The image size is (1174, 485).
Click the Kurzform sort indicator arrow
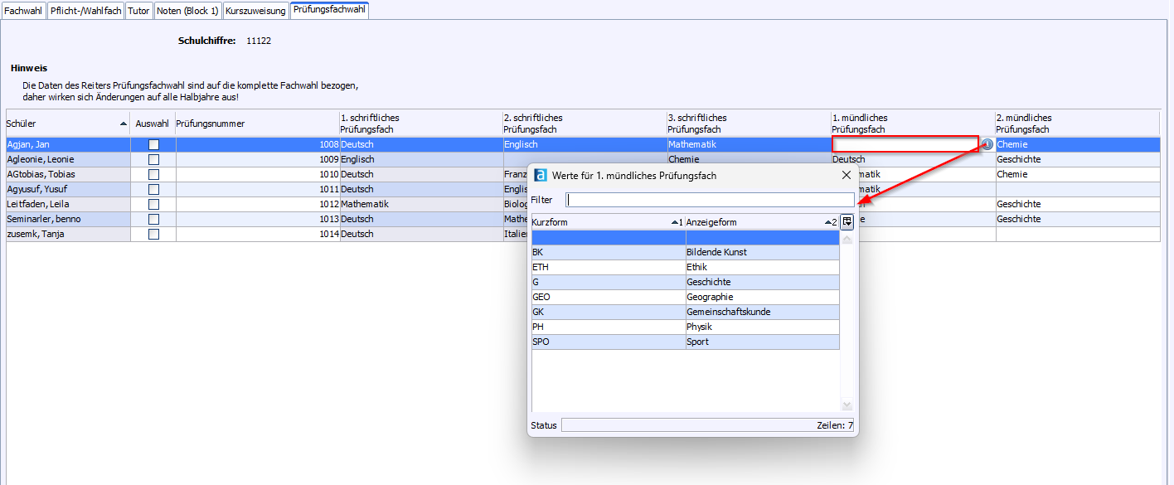(x=674, y=222)
